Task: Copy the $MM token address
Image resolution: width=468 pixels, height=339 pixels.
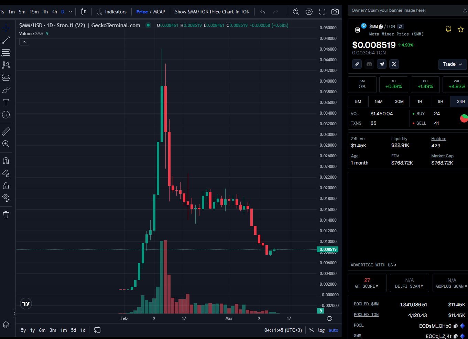Action: click(381, 27)
